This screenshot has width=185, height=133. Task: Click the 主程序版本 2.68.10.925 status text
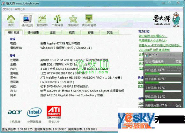coord(17,129)
